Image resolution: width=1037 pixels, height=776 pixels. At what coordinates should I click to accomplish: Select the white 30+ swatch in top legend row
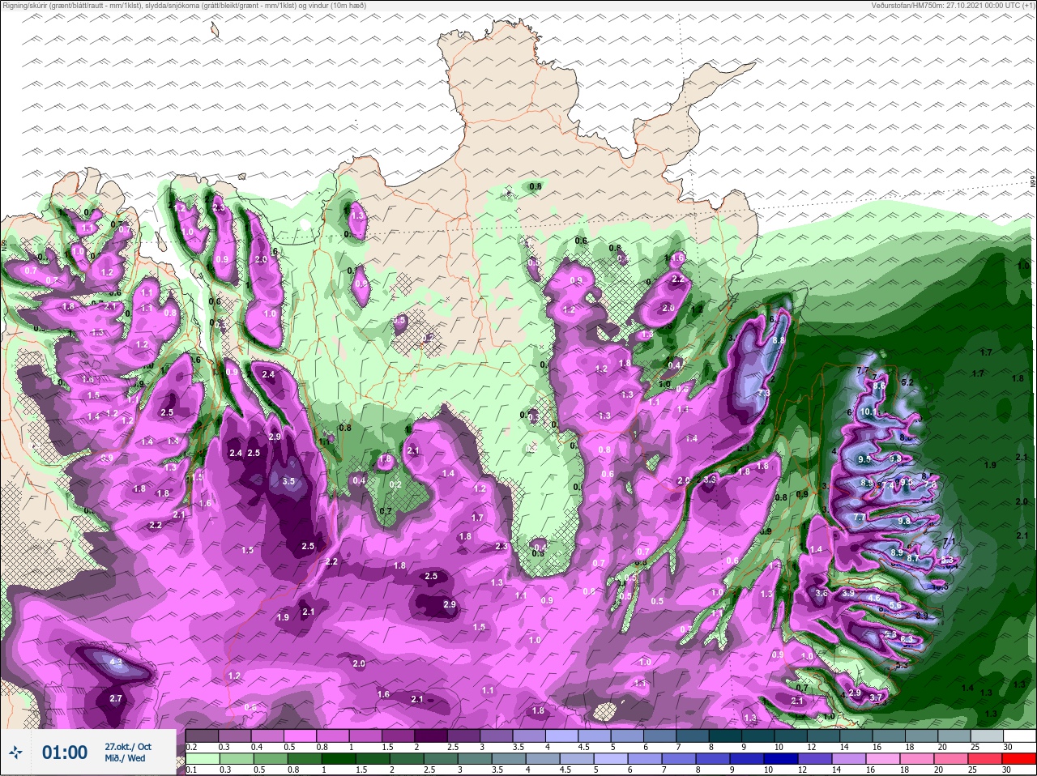tap(1019, 735)
